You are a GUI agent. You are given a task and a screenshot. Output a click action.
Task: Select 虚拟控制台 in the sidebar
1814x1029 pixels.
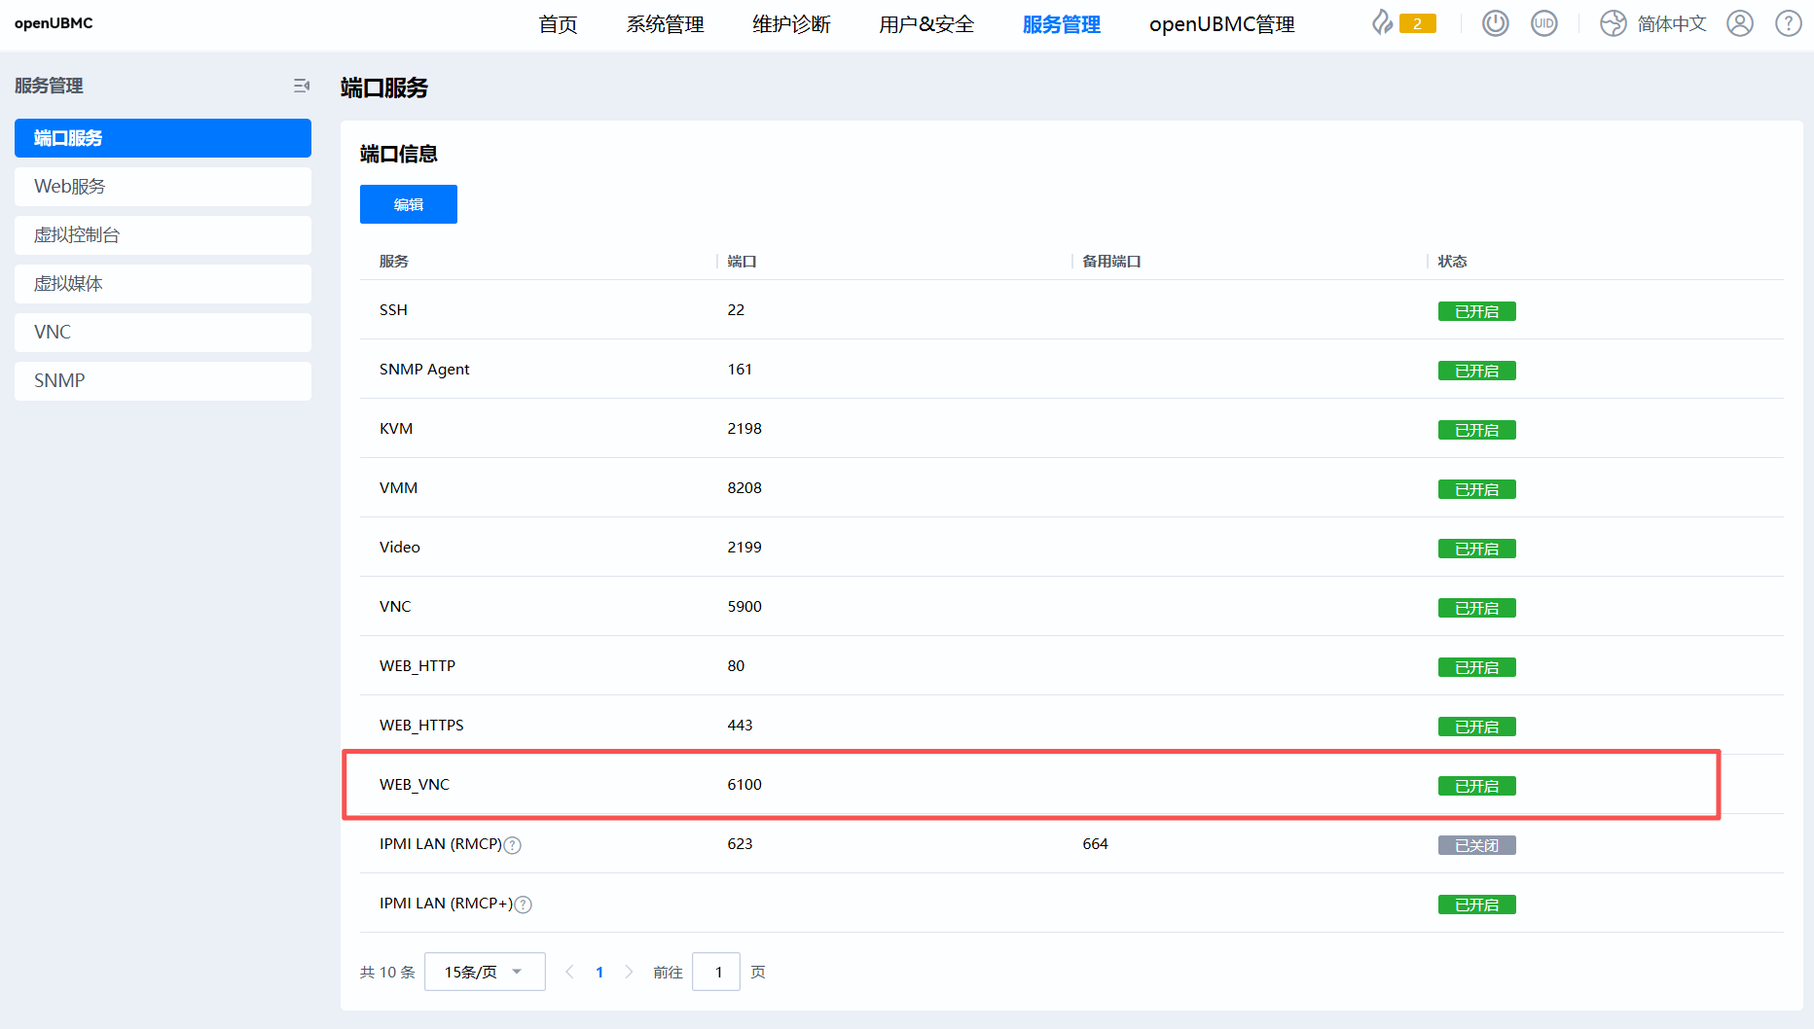[163, 235]
